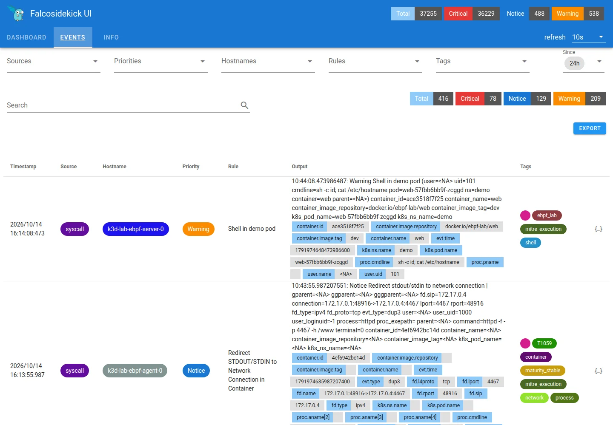Open JSON details for the Redirect STDOUT/STDIN event

[599, 371]
